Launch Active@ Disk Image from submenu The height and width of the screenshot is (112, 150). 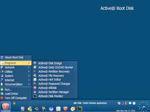point(55,63)
